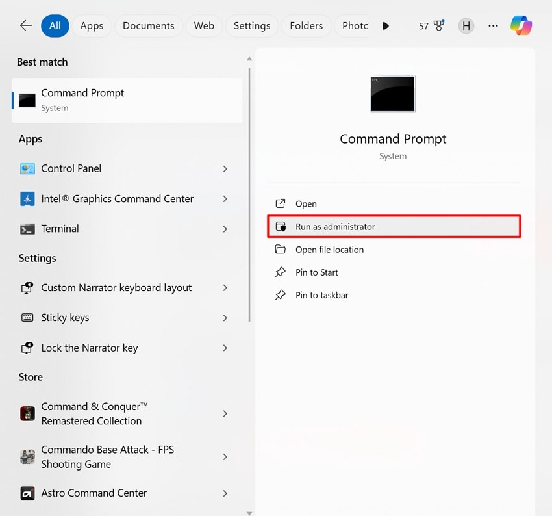Open the H user account avatar
Viewport: 552px width, 516px height.
pos(466,26)
